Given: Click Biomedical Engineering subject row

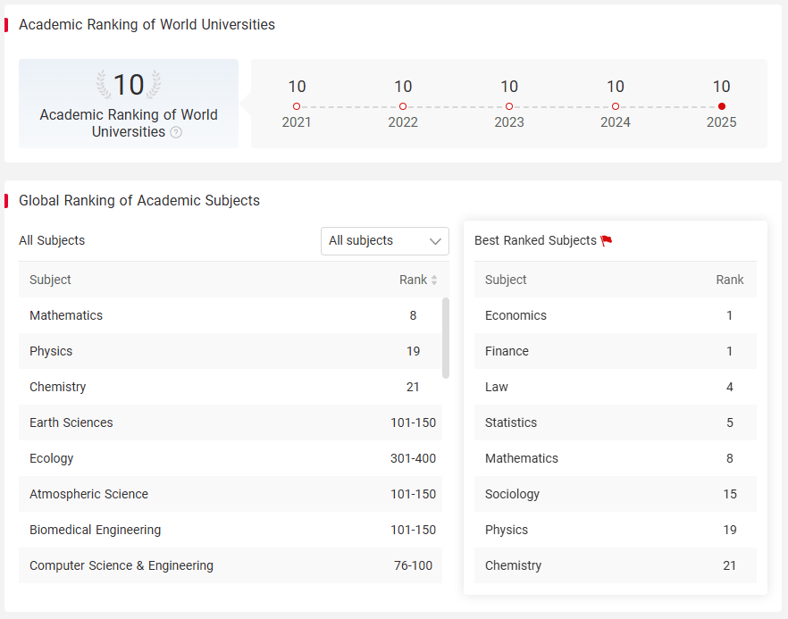Looking at the screenshot, I should pyautogui.click(x=231, y=530).
